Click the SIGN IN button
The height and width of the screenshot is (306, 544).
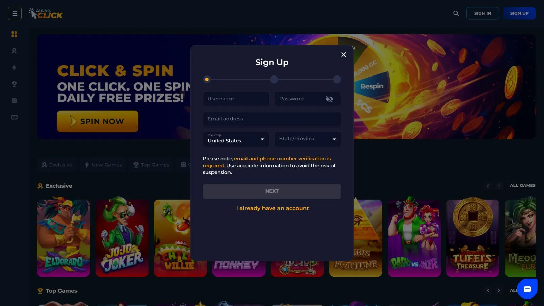[482, 13]
